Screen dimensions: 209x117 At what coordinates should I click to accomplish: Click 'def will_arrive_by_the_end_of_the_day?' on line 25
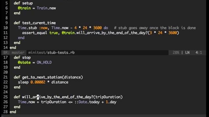click(x=54, y=97)
